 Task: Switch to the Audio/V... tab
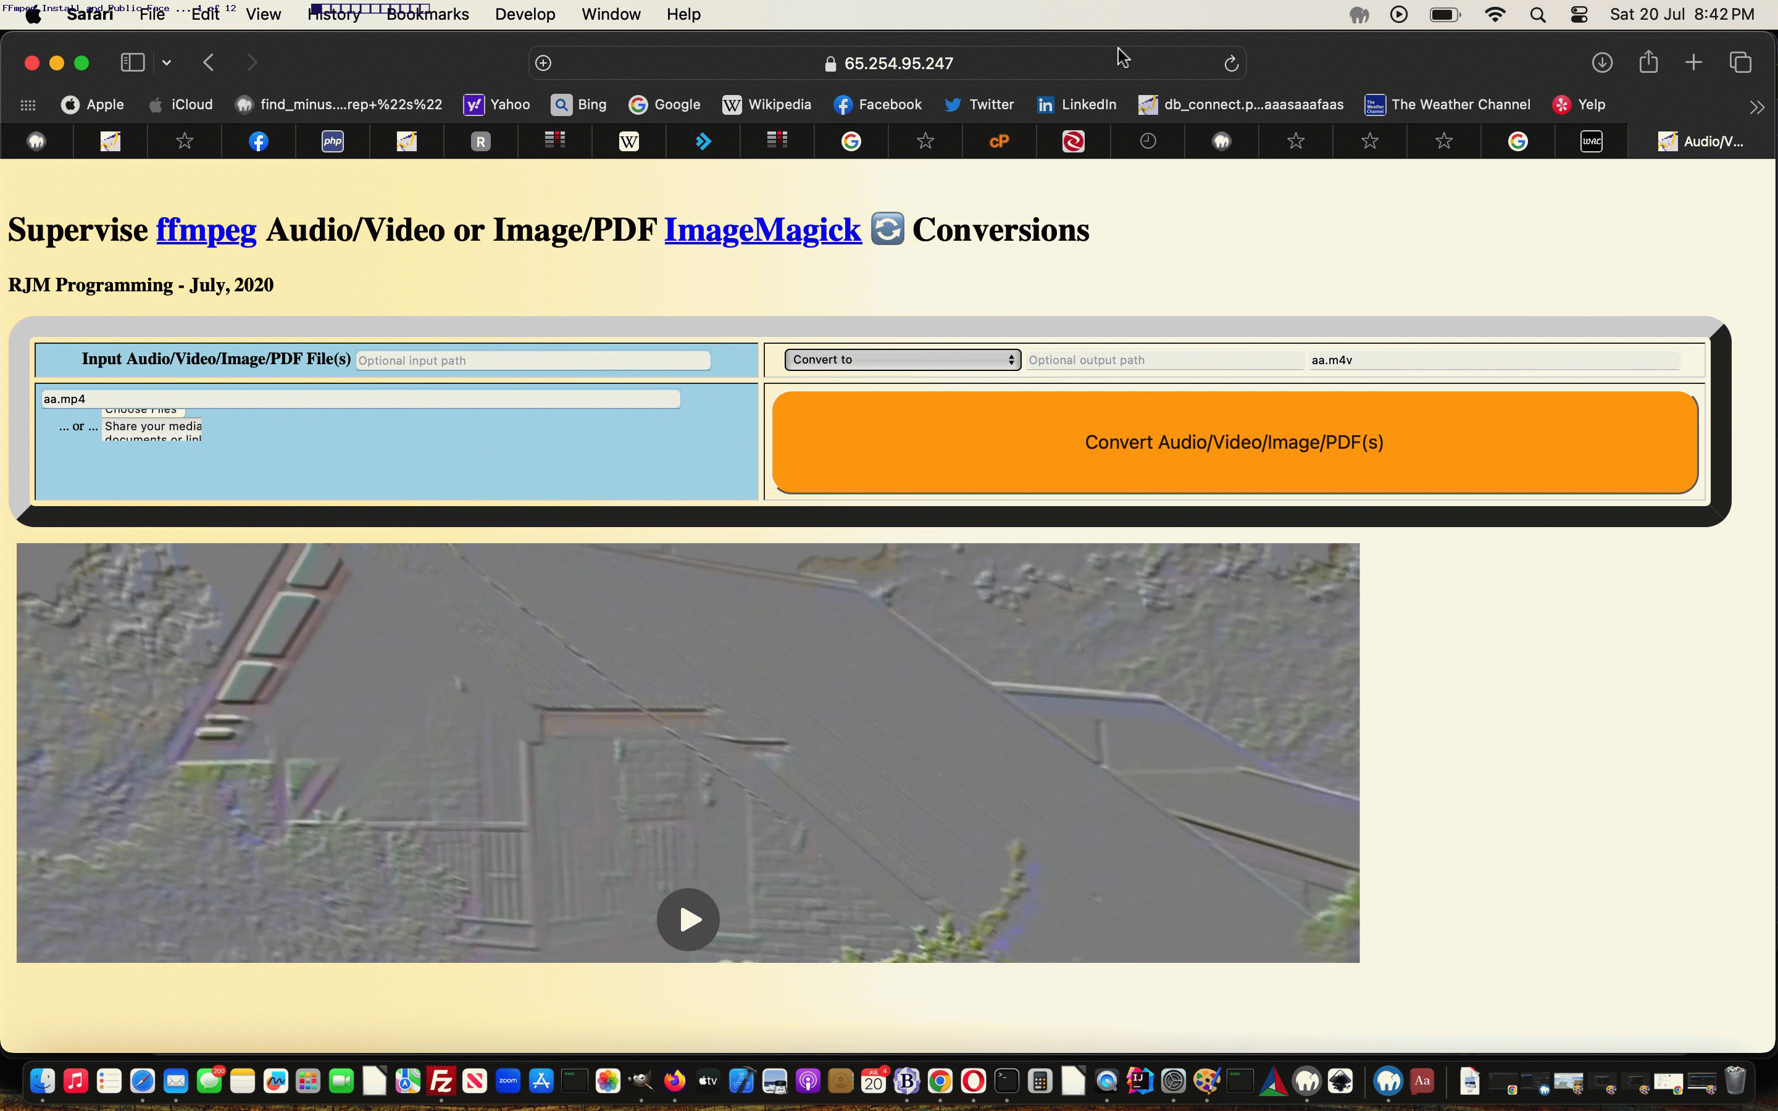(1701, 141)
